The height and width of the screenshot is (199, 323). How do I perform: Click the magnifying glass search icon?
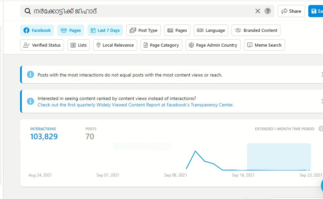[28, 11]
